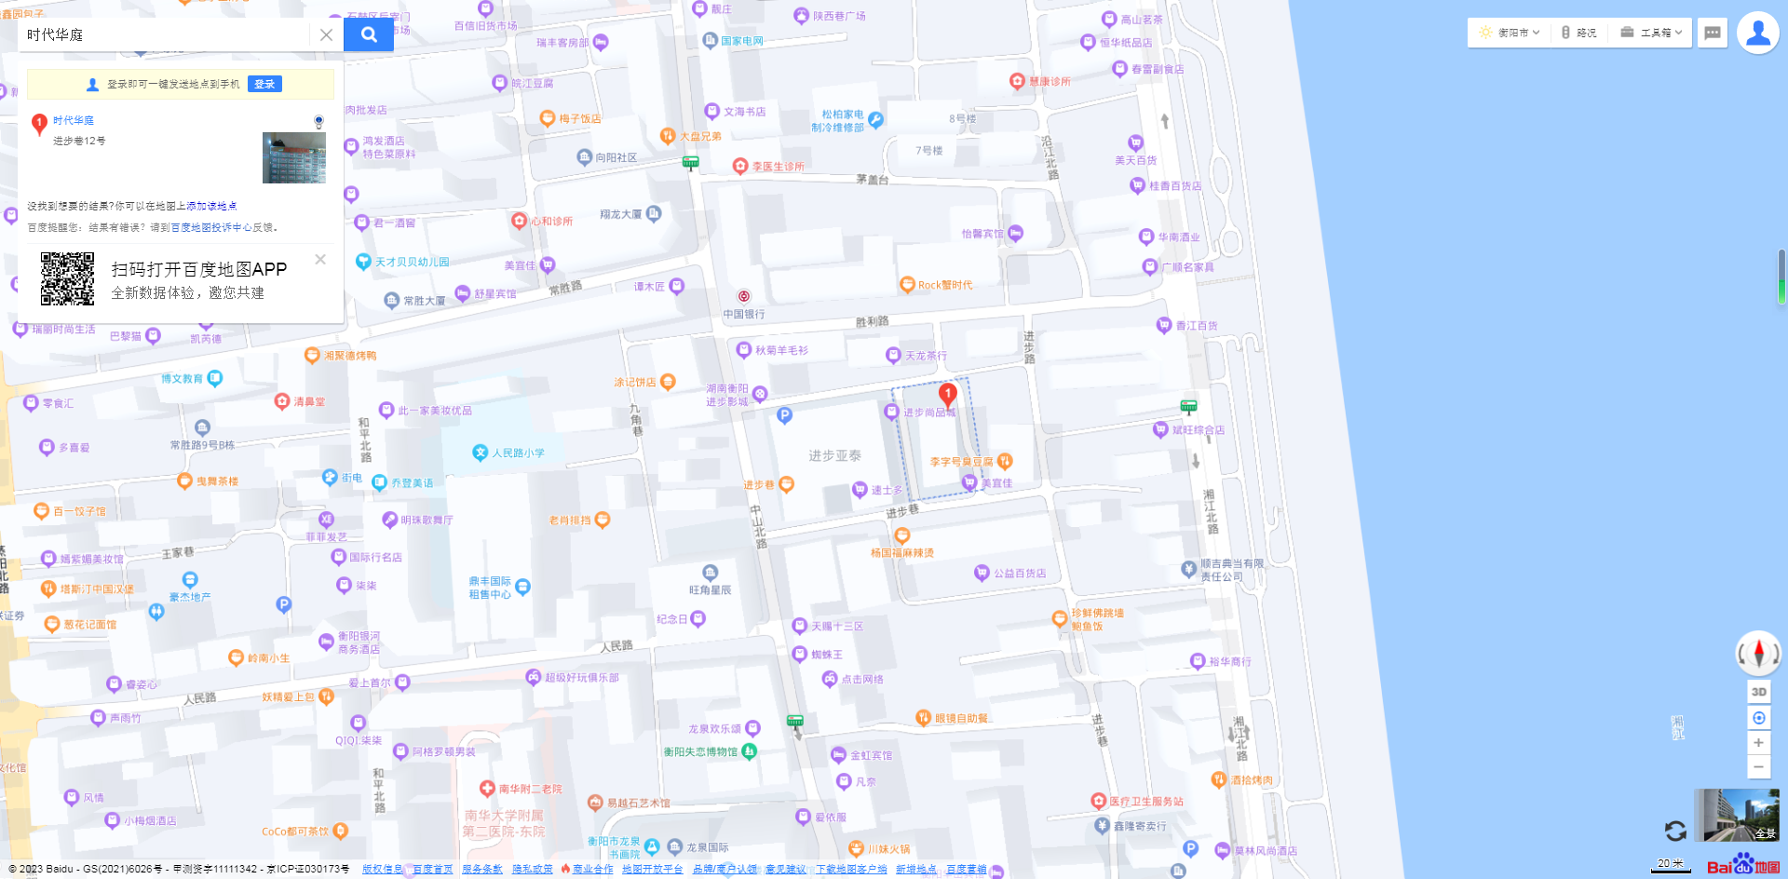
Task: Zoom in with the plus button
Action: coord(1758,743)
